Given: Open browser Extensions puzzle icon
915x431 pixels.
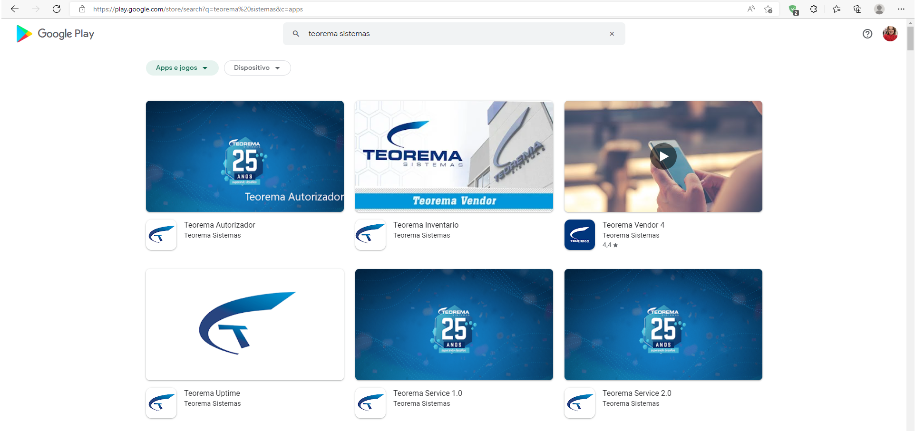Looking at the screenshot, I should point(814,9).
